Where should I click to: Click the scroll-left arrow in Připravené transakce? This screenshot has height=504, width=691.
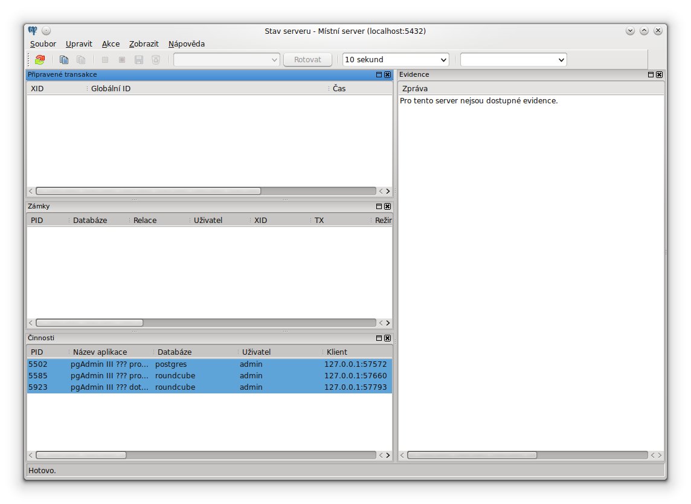[x=30, y=191]
